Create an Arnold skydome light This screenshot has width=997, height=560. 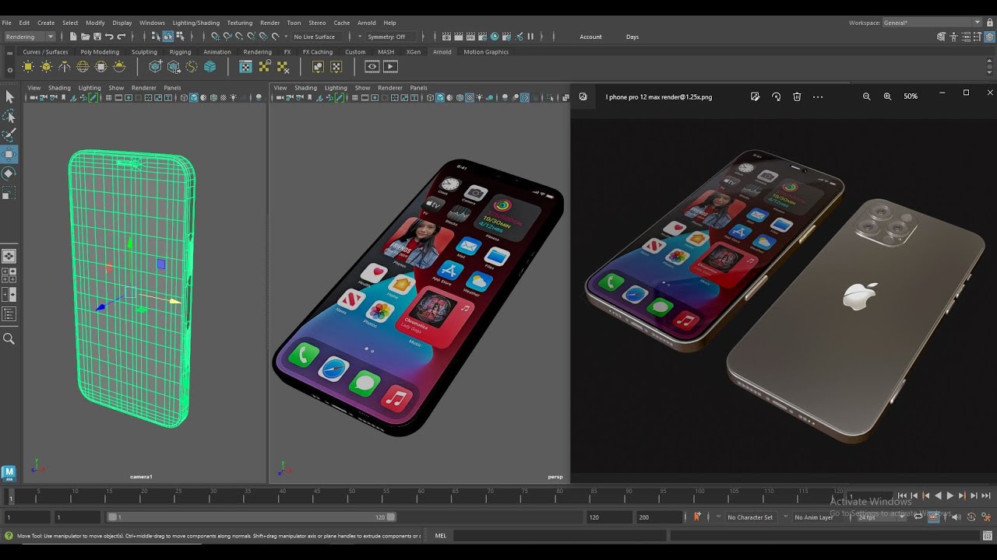click(x=83, y=67)
